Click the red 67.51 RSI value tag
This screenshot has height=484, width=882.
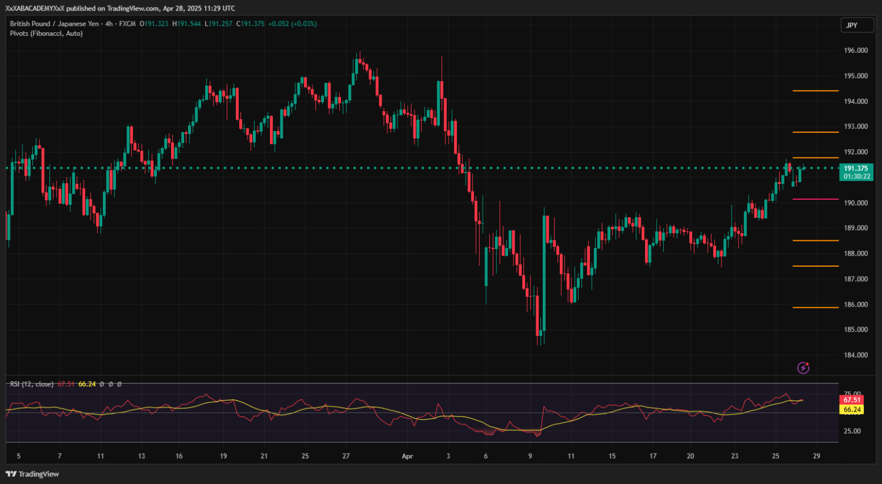coord(852,400)
